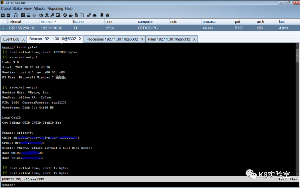Click [OFFICE-PC] office/5332 status bar text
300x188 pixels.
[23, 179]
